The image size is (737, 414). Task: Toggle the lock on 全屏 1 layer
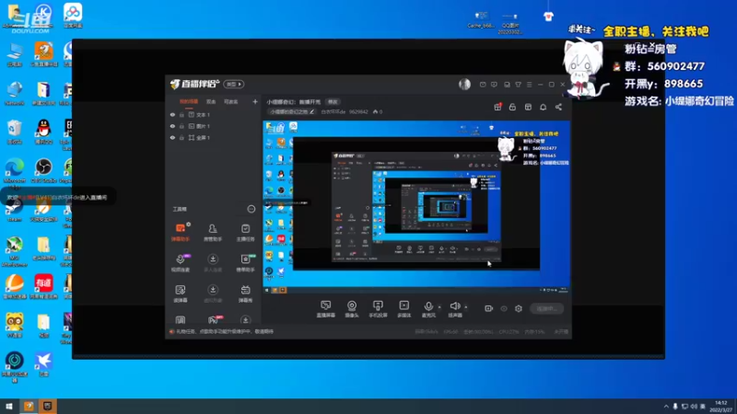coord(181,137)
